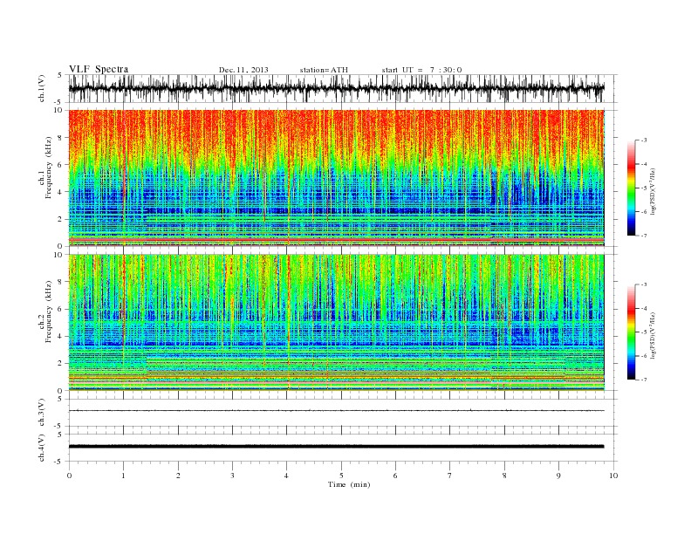Click the "-3" label atop the ch.1 color bar
Viewport: 691px width, 534px height.
click(x=644, y=140)
